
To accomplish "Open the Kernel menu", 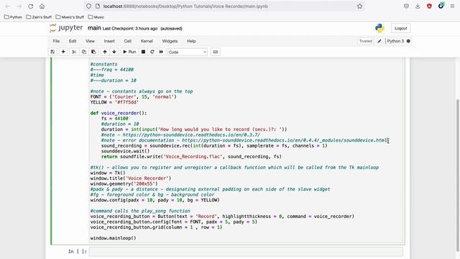I will pos(147,41).
